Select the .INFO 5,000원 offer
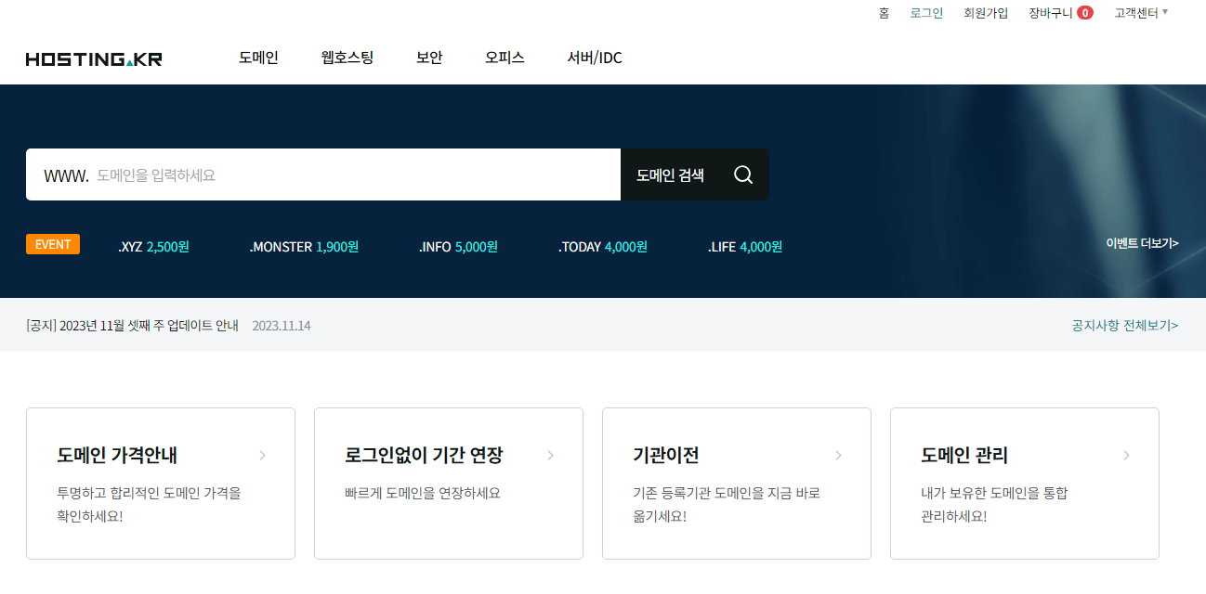Image resolution: width=1206 pixels, height=594 pixels. point(458,247)
